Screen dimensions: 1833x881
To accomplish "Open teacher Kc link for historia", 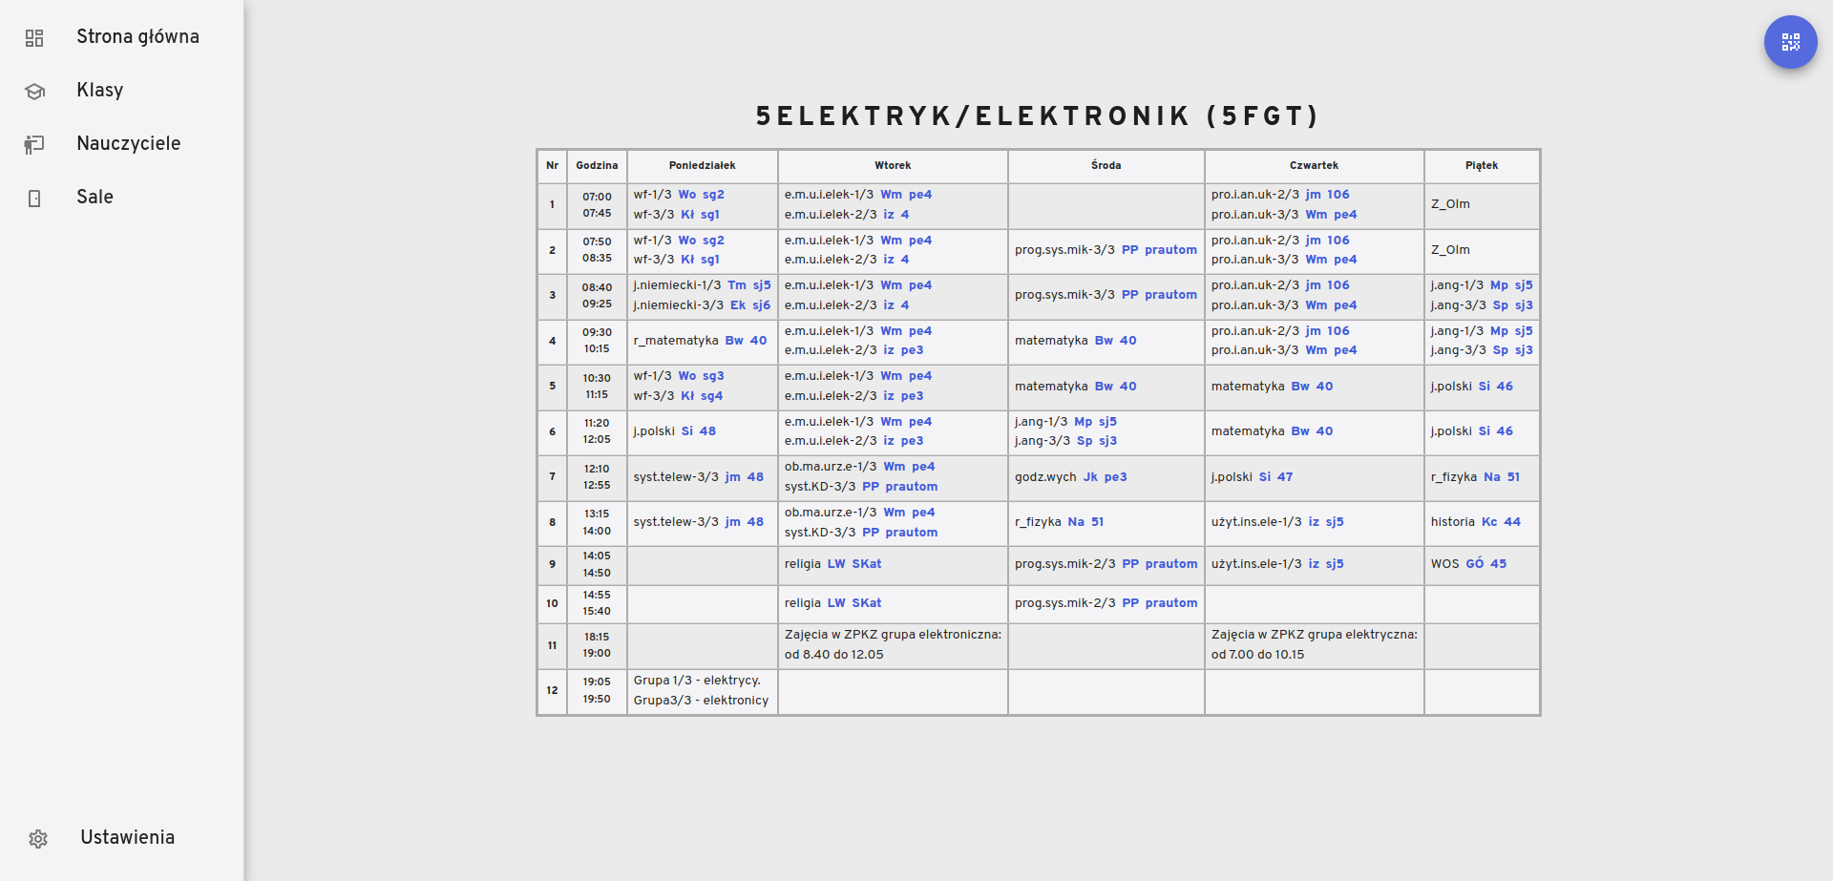I will click(x=1489, y=522).
